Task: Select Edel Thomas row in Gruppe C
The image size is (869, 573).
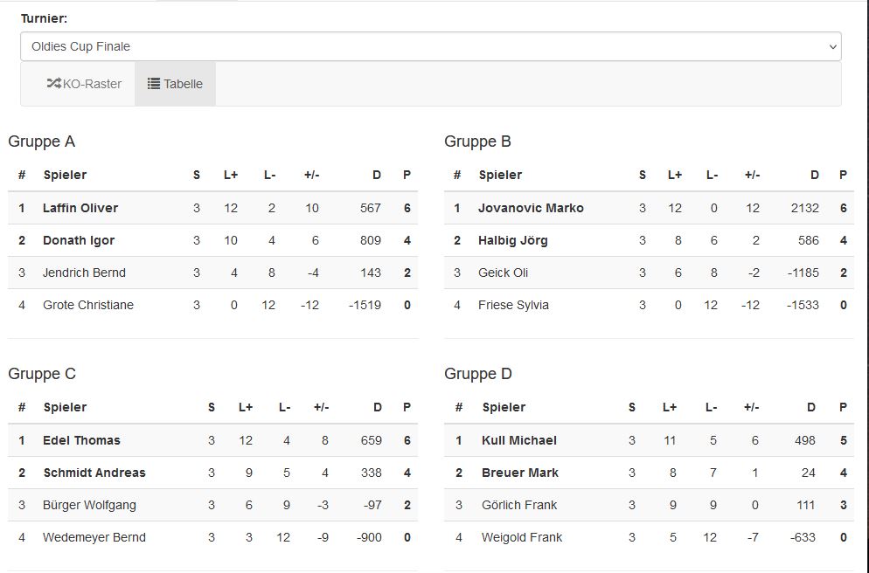Action: [x=212, y=441]
